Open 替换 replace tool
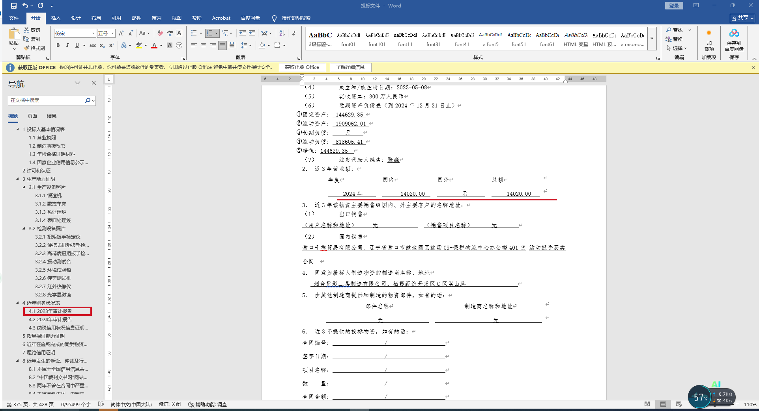Screen dimensions: 759x411 pos(674,39)
